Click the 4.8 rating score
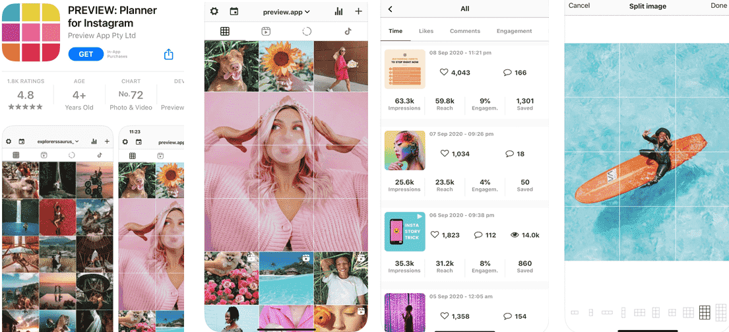 [26, 95]
